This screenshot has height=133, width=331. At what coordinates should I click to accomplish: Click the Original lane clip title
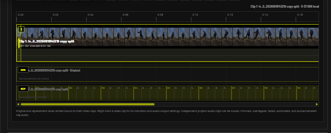click(54, 70)
